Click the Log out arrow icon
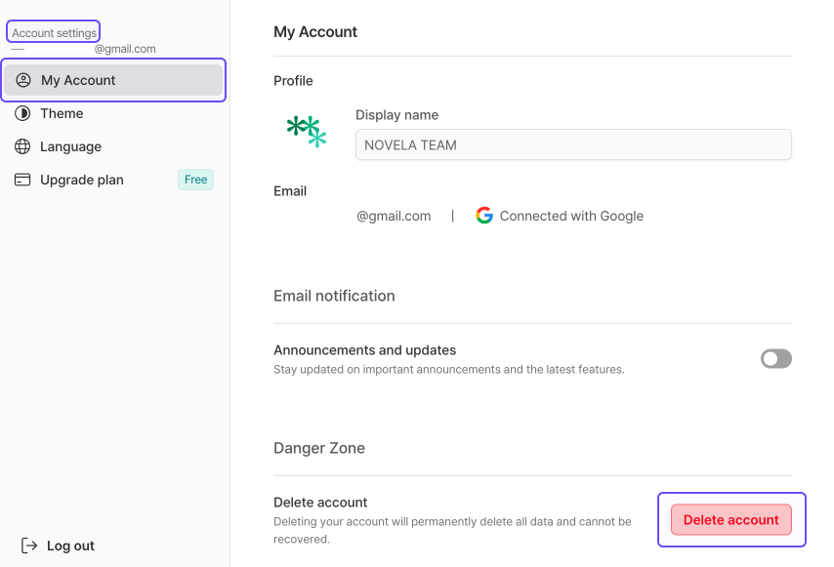The image size is (834, 567). (x=29, y=546)
